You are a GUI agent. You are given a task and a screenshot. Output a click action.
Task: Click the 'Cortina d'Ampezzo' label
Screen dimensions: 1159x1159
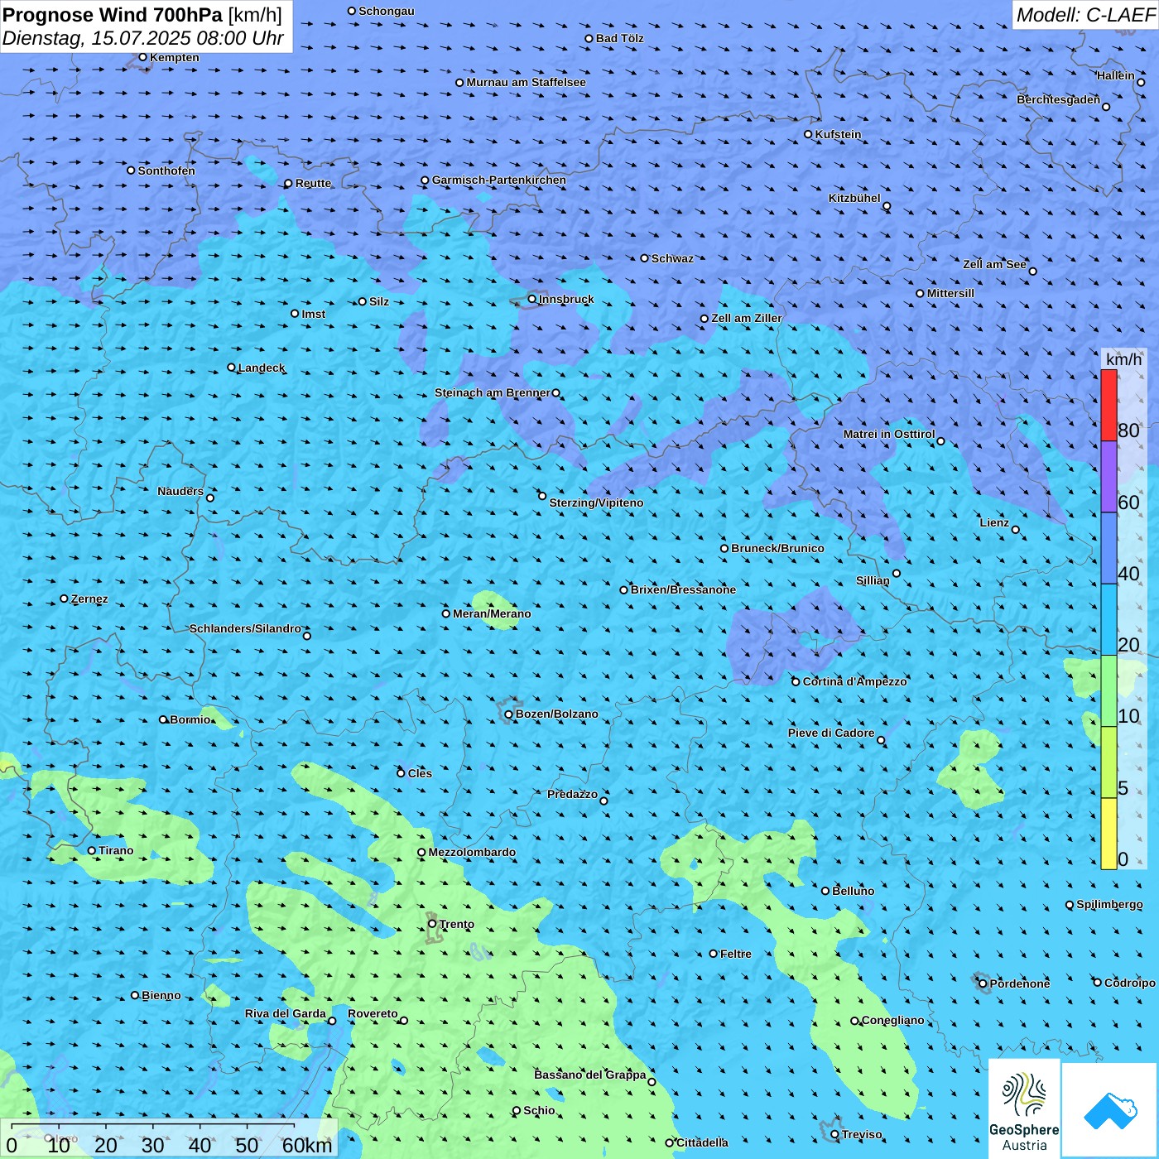click(855, 681)
